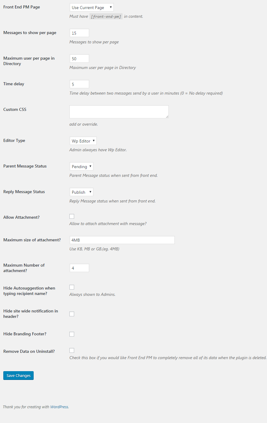The height and width of the screenshot is (423, 267).
Task: Focus the Maximum size of attachment field
Action: point(122,240)
